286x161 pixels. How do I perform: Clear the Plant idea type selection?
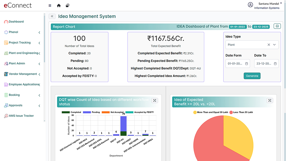coord(269,45)
